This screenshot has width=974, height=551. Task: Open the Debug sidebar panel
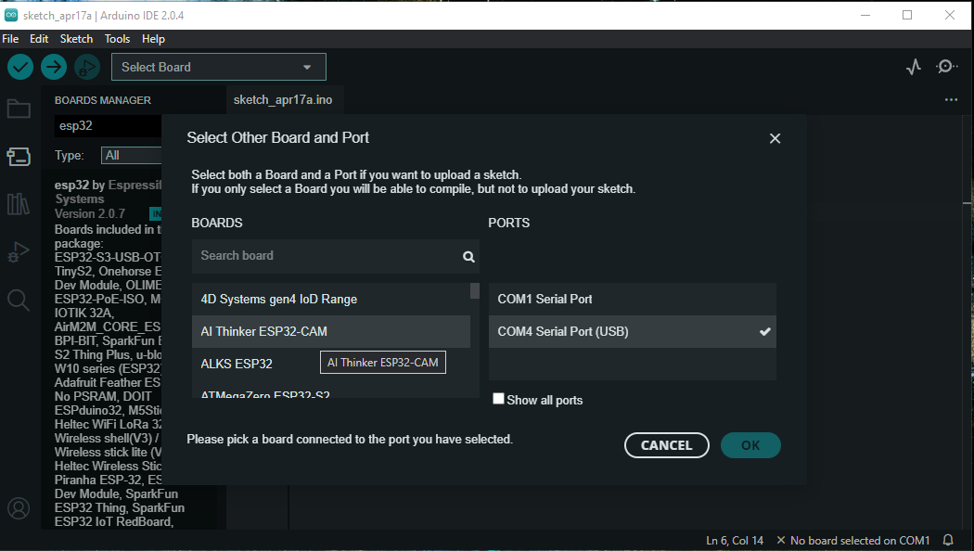tap(19, 251)
